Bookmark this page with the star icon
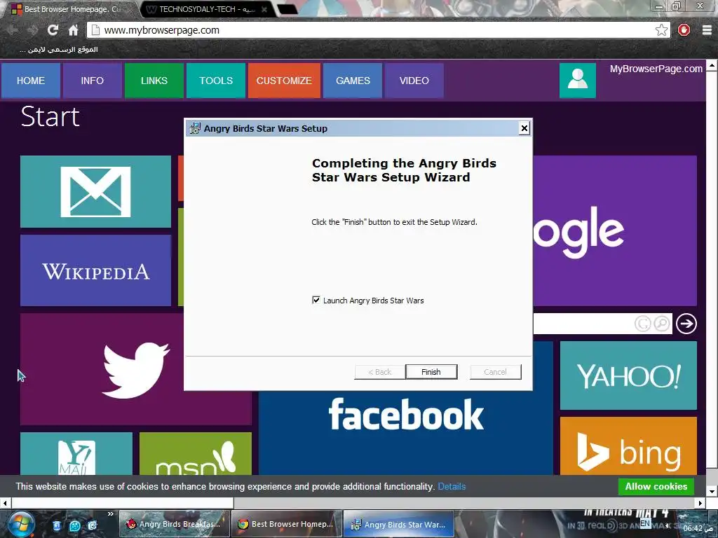The height and width of the screenshot is (538, 718). tap(661, 30)
